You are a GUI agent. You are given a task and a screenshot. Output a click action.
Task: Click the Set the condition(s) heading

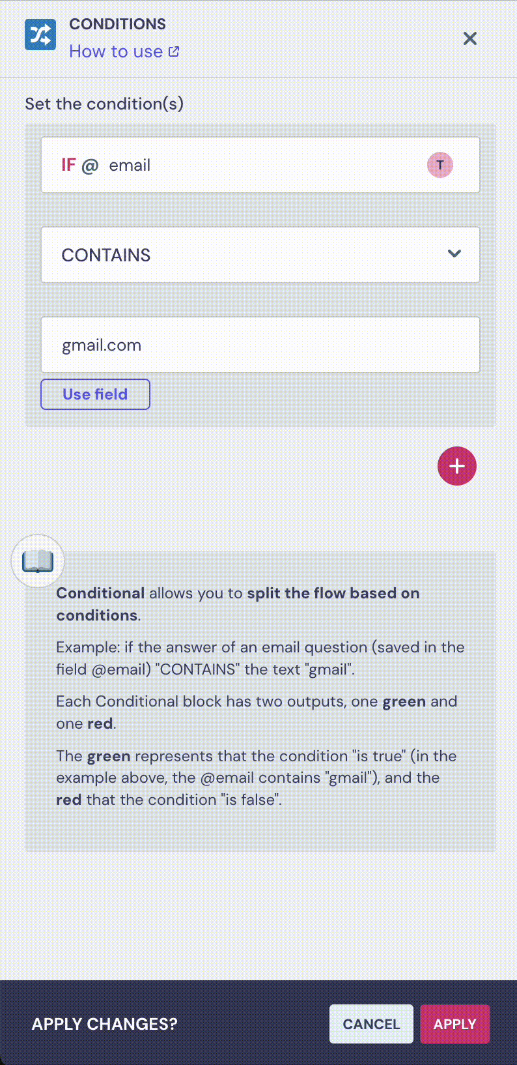pyautogui.click(x=104, y=104)
